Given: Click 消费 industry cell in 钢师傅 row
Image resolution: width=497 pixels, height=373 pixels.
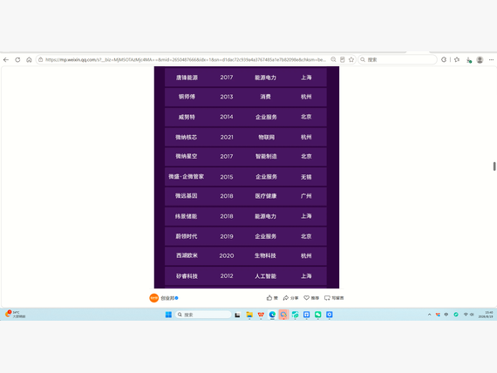Looking at the screenshot, I should click(x=266, y=97).
